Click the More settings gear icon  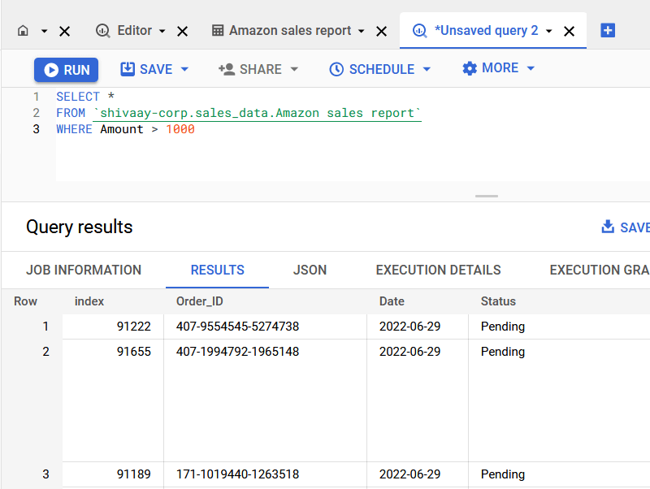coord(470,68)
